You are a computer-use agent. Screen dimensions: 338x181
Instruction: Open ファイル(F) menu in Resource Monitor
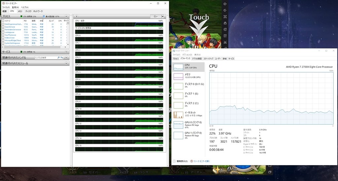(x=6, y=7)
